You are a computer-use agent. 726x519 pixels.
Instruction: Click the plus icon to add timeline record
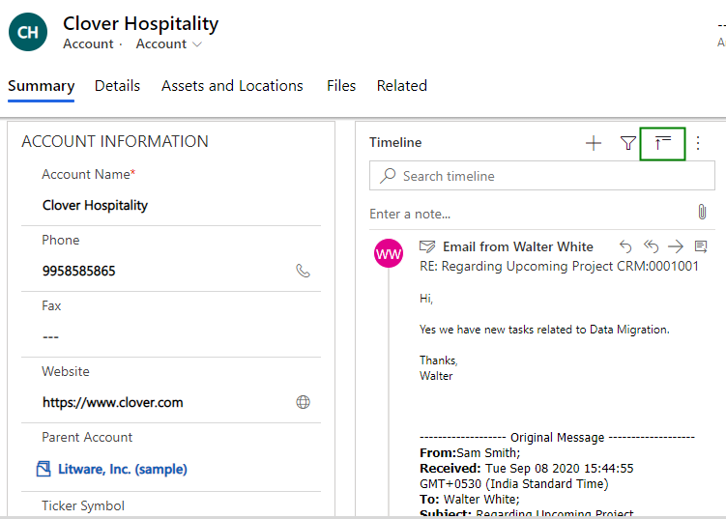(x=594, y=143)
